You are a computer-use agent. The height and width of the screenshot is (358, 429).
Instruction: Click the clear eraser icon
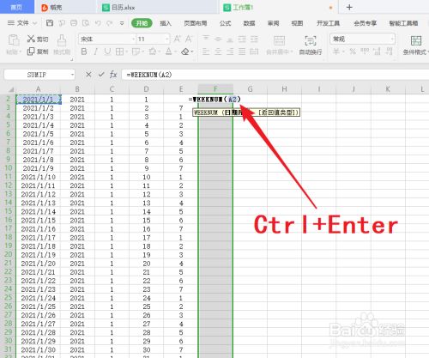point(185,52)
